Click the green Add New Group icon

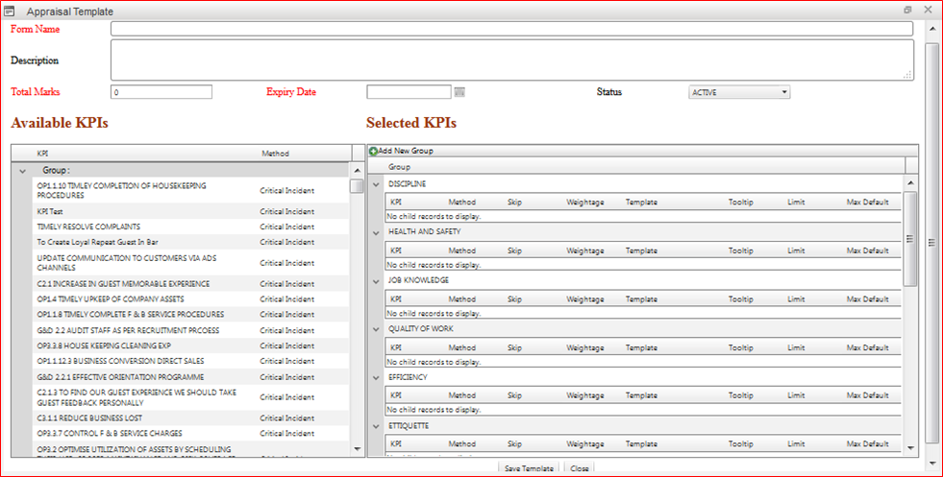coord(373,151)
